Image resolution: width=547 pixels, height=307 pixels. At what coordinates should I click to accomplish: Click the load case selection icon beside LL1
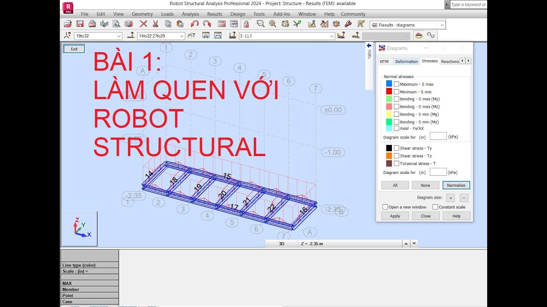(x=232, y=35)
